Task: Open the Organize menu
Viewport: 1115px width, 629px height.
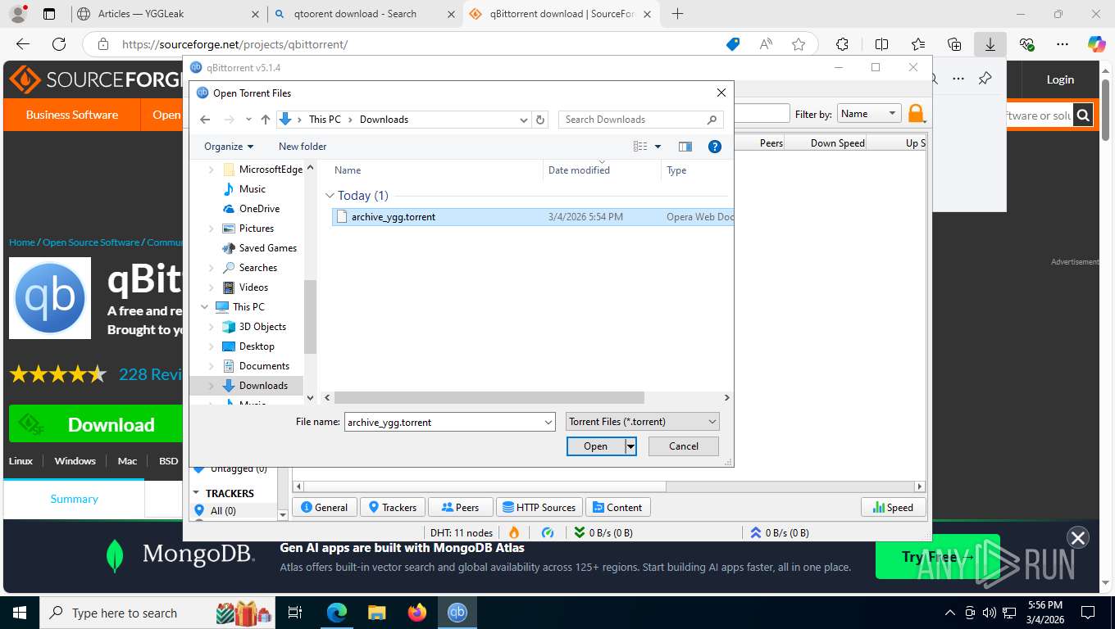Action: click(229, 147)
